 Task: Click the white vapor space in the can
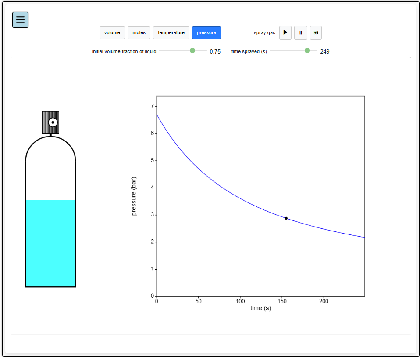(x=50, y=176)
